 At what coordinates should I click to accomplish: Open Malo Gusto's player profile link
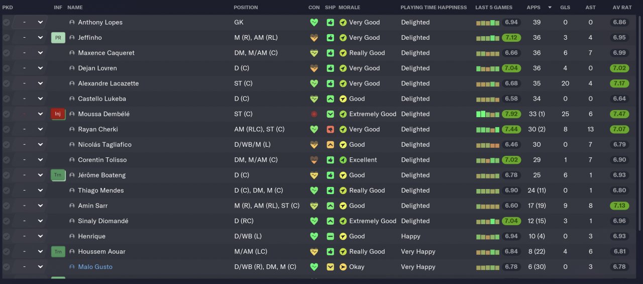click(x=95, y=267)
